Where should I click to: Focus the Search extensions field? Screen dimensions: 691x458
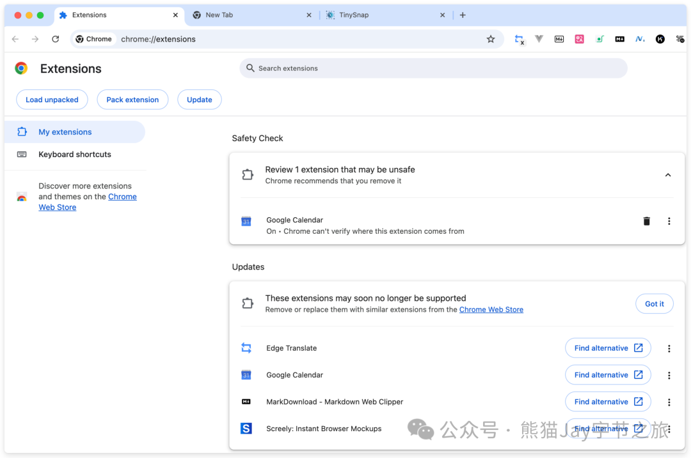click(x=433, y=68)
